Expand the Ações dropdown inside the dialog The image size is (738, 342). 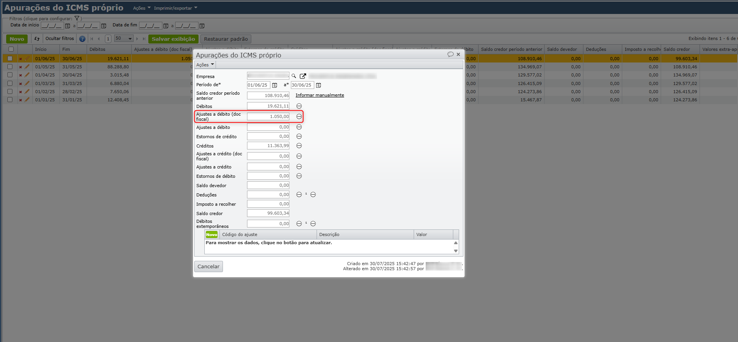tap(205, 65)
